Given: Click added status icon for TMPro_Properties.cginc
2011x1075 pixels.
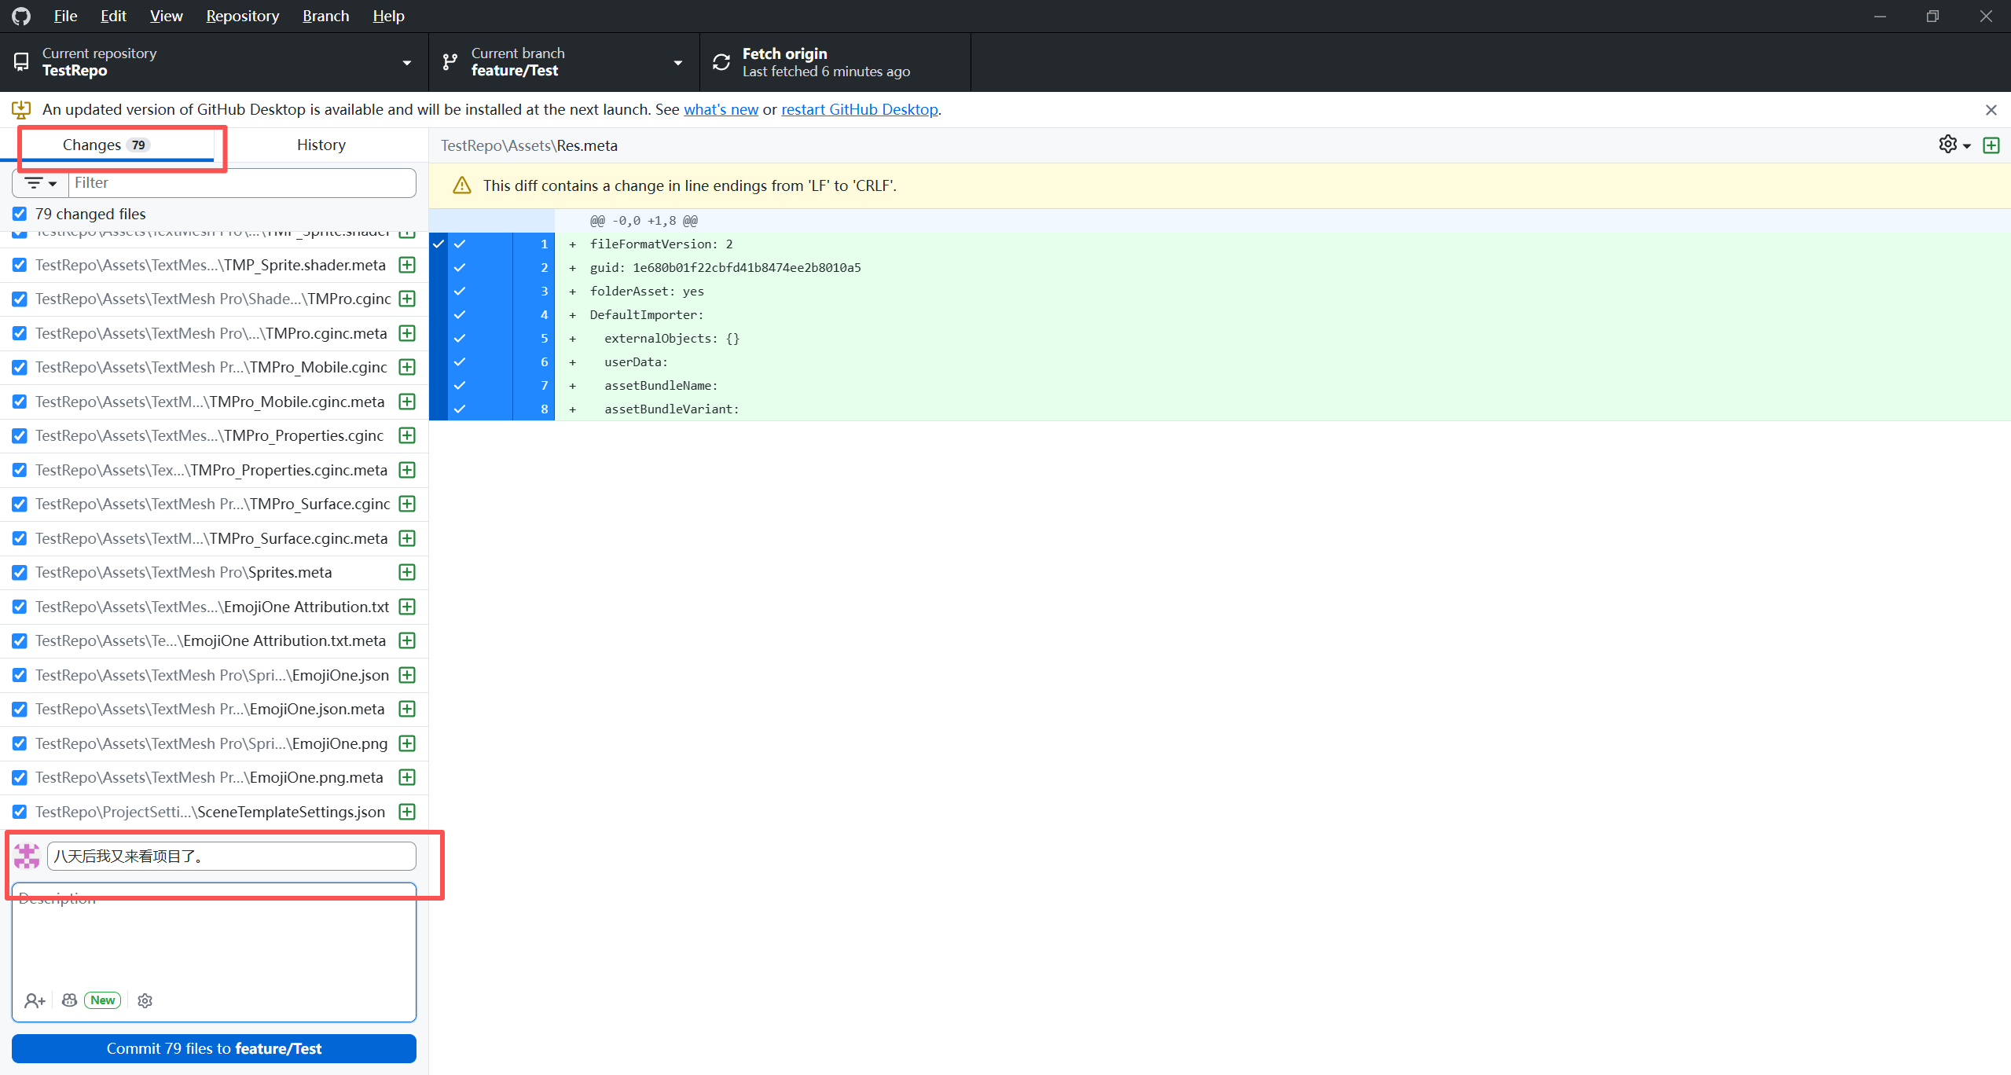Looking at the screenshot, I should coord(407,435).
